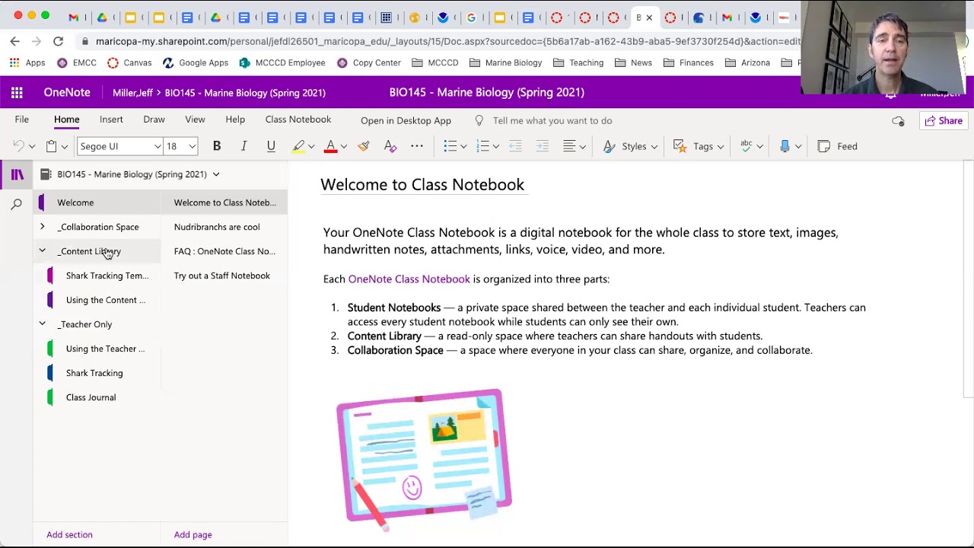This screenshot has width=974, height=548.
Task: Apply italic formatting
Action: (243, 146)
